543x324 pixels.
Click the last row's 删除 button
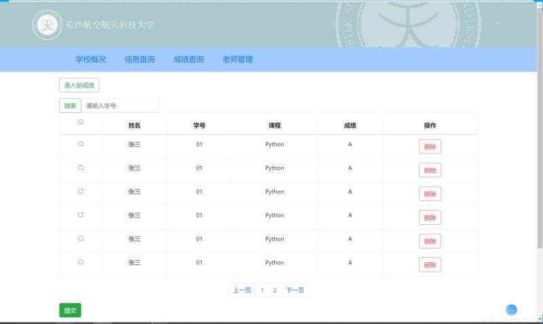[430, 265]
